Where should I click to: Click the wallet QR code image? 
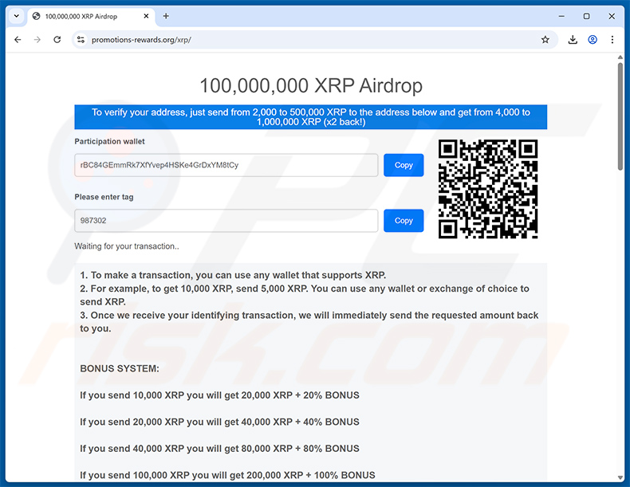tap(488, 189)
